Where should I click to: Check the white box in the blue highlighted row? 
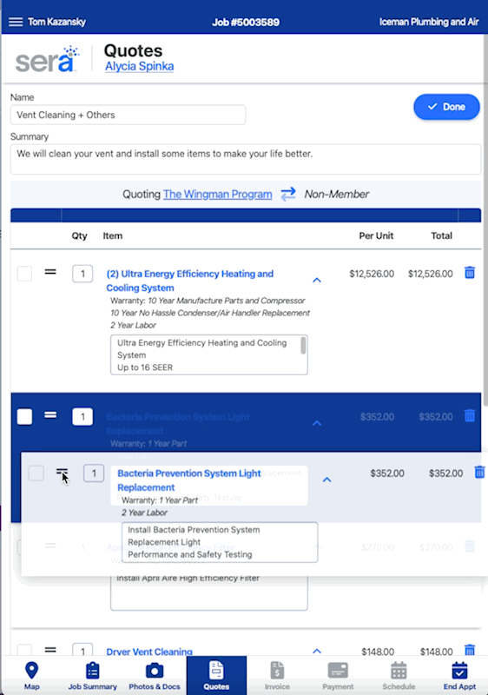pos(24,417)
